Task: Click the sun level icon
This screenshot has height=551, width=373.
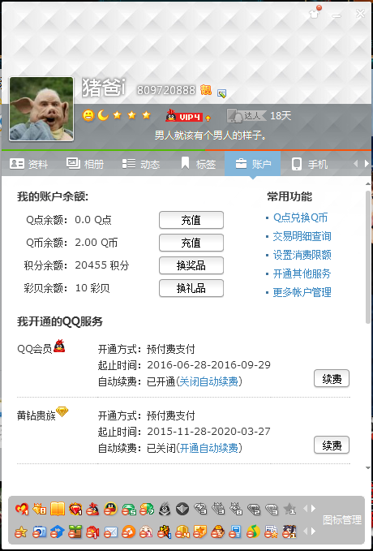Action: (x=88, y=115)
